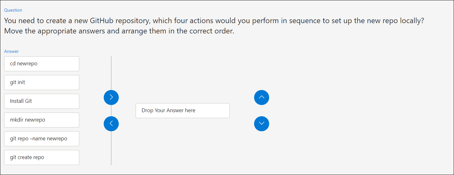
Task: Choose the 'Install Git' answer option
Action: point(42,101)
